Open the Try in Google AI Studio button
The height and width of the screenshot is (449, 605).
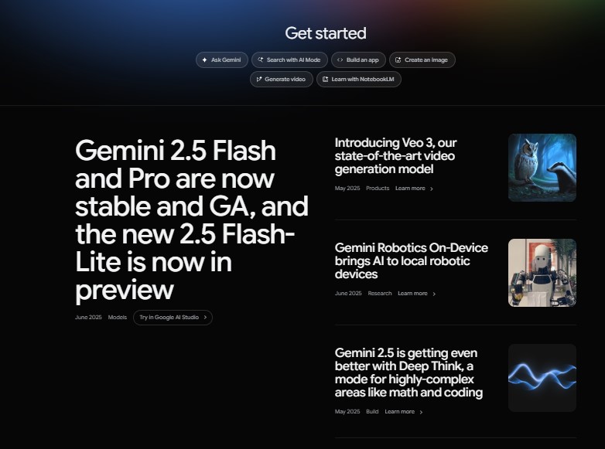pyautogui.click(x=173, y=318)
